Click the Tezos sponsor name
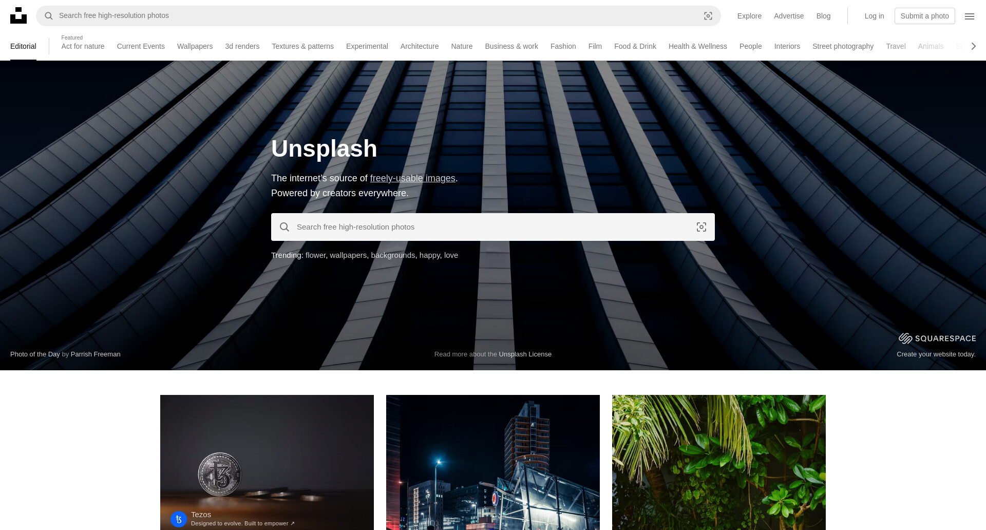Viewport: 986px width, 530px height. pyautogui.click(x=201, y=515)
